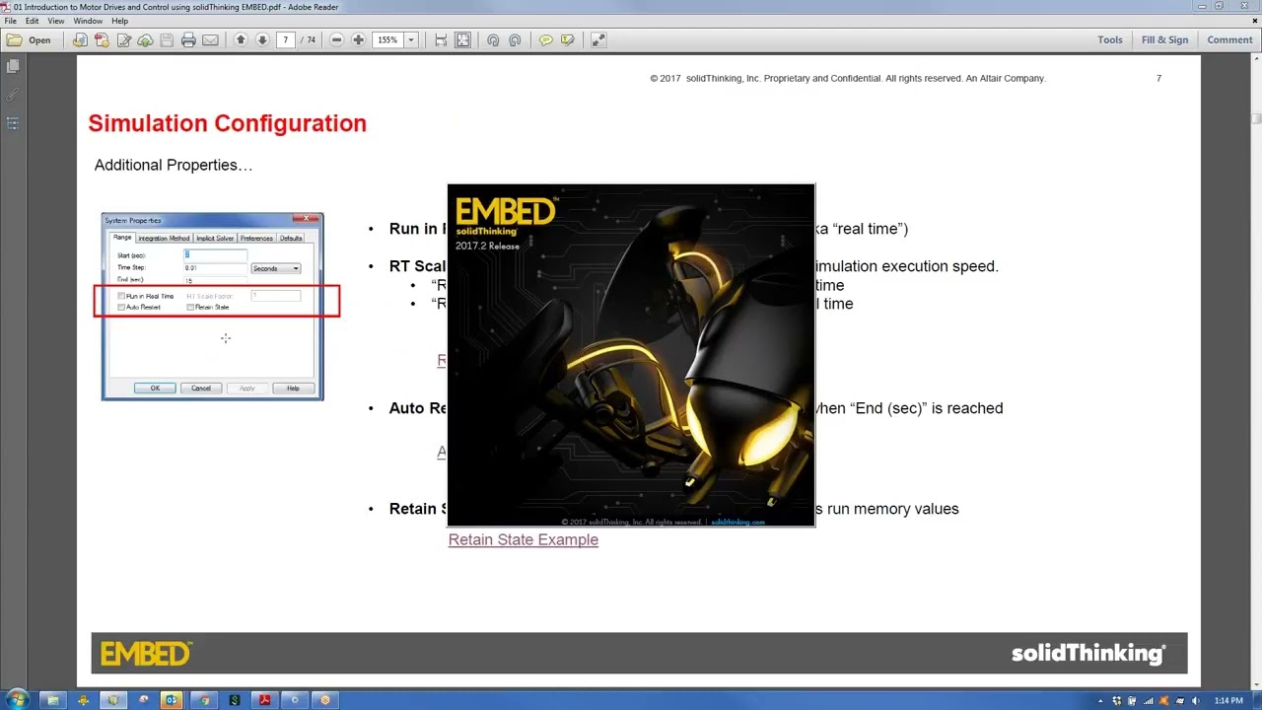Open the green S app in taskbar
Image resolution: width=1262 pixels, height=710 pixels.
(x=234, y=700)
